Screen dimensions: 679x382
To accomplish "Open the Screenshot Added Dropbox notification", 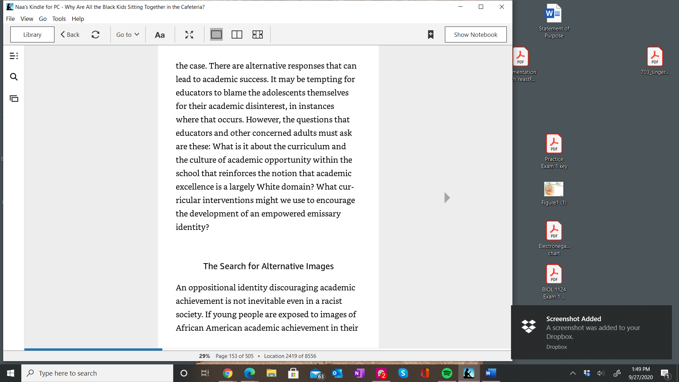I will (x=591, y=332).
